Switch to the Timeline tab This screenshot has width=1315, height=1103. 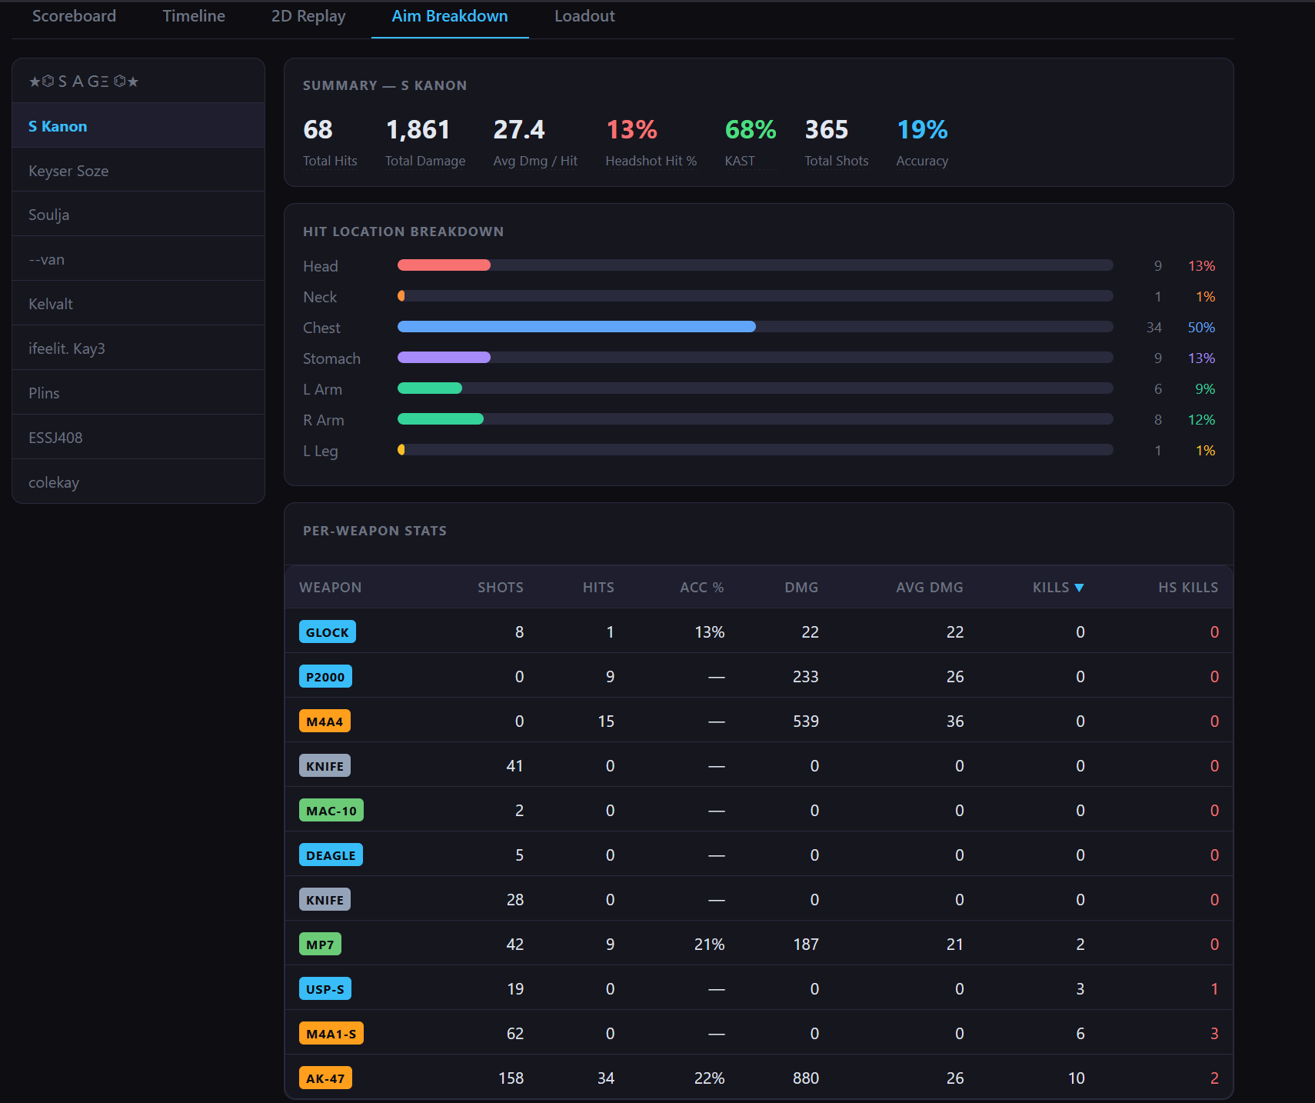pyautogui.click(x=194, y=16)
